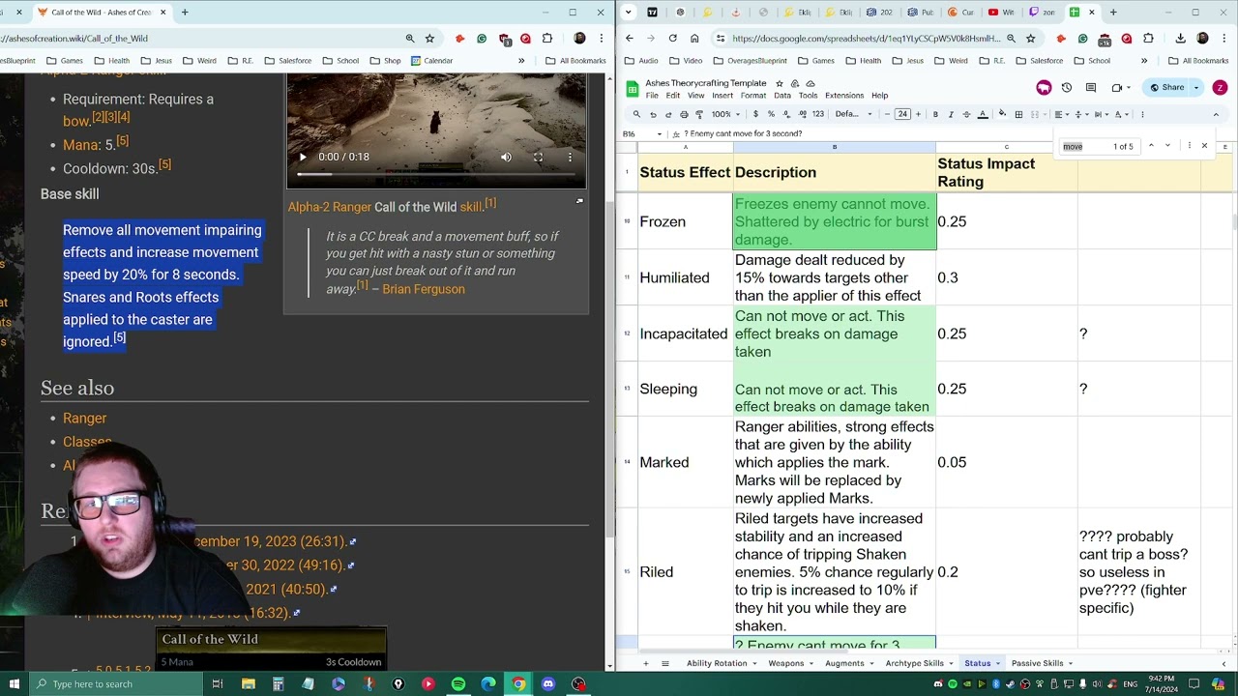
Task: Go to next find result arrow
Action: (1167, 146)
